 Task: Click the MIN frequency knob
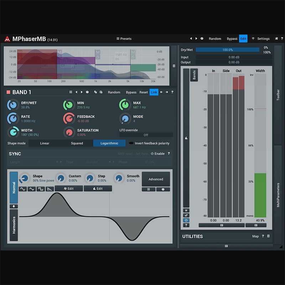(x=69, y=105)
